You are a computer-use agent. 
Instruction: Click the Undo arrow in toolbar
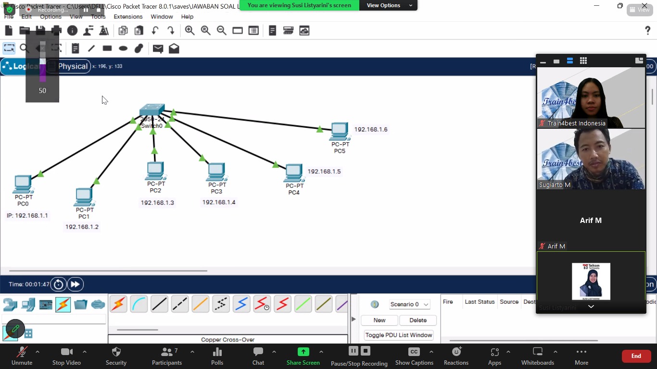pyautogui.click(x=155, y=31)
